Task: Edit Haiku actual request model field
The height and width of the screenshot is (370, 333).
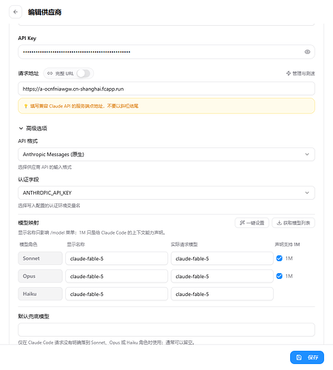Action: coord(222,294)
